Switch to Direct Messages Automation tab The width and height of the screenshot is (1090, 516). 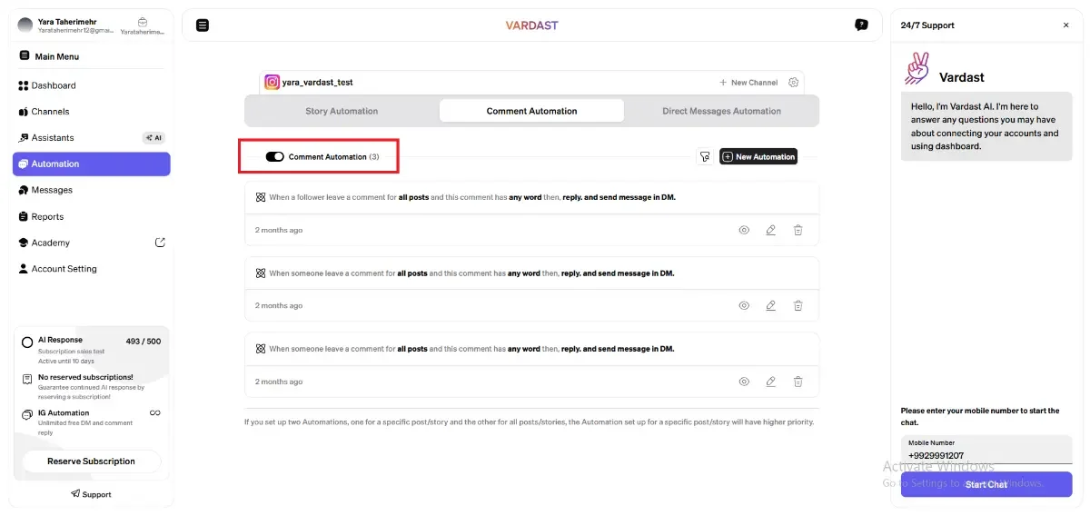[x=721, y=111]
